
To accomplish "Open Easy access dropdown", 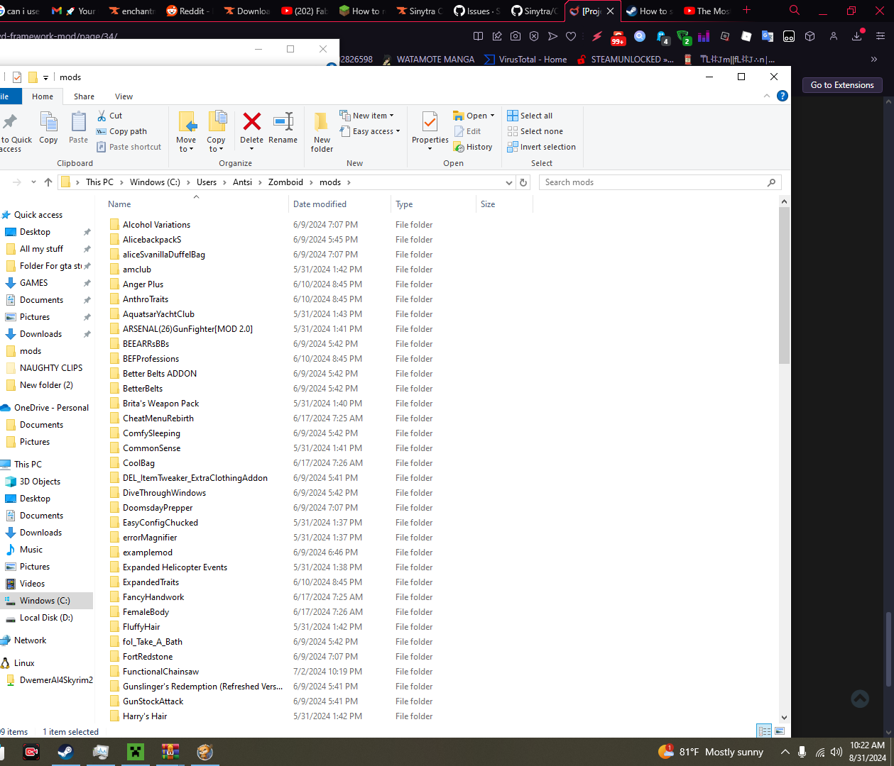I will pos(370,131).
